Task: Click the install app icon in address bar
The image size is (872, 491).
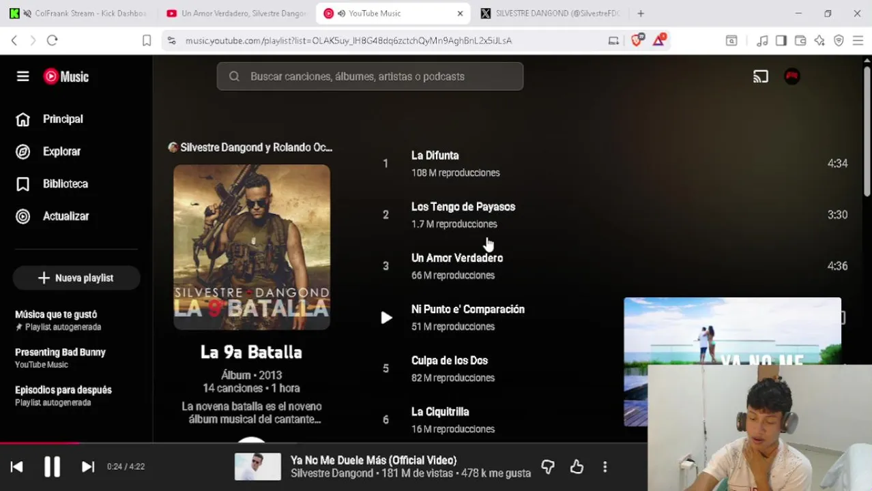Action: coord(613,40)
